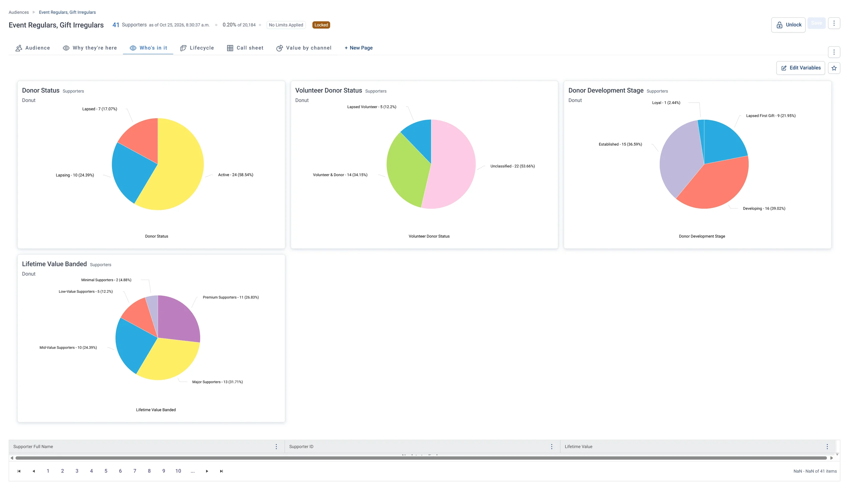
Task: Click the Lapsing - 10 (24.39%) label
Action: (75, 175)
